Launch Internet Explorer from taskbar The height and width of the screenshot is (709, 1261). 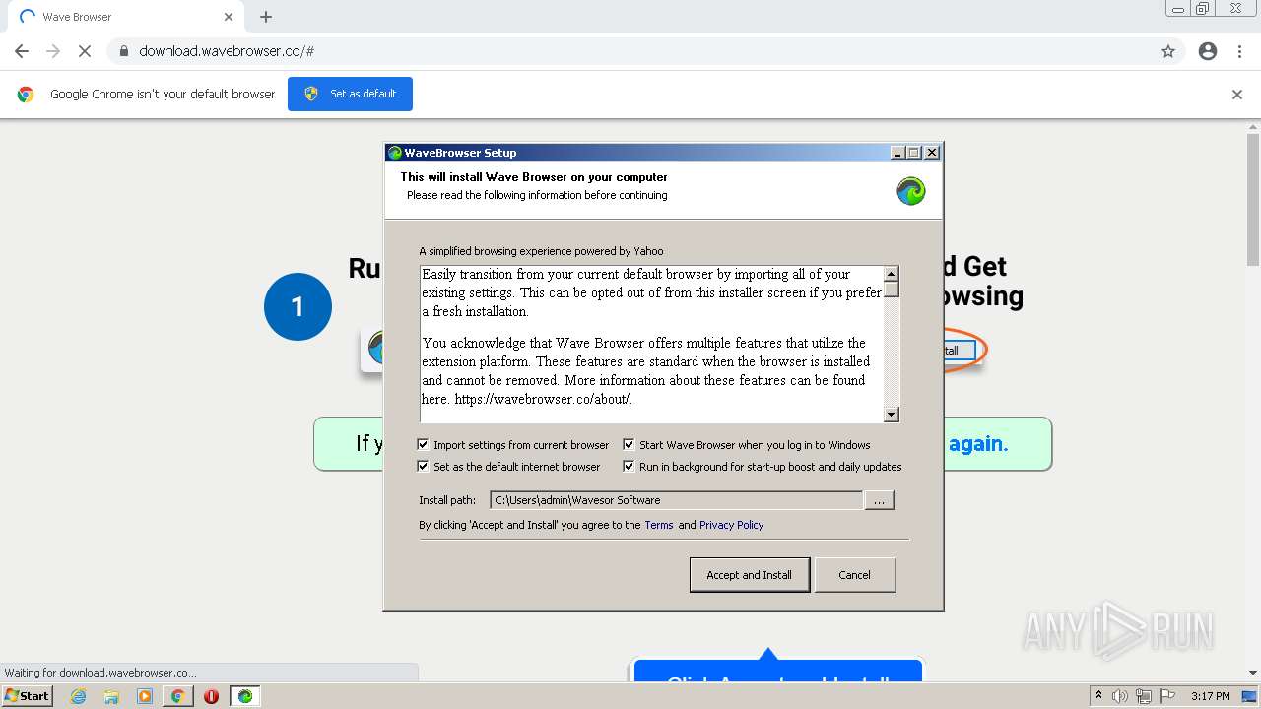point(79,696)
